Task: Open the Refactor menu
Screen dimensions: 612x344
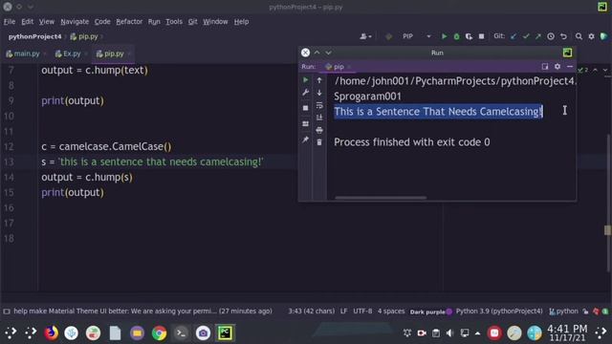Action: (129, 22)
